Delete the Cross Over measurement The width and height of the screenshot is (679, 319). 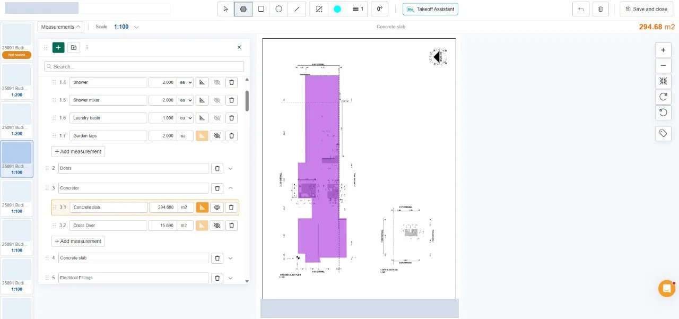click(231, 226)
